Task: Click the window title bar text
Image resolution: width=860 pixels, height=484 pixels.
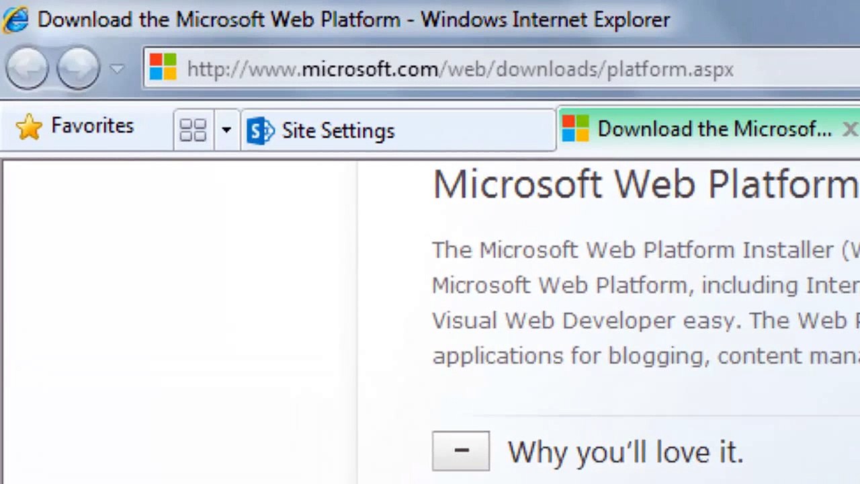Action: click(x=353, y=19)
